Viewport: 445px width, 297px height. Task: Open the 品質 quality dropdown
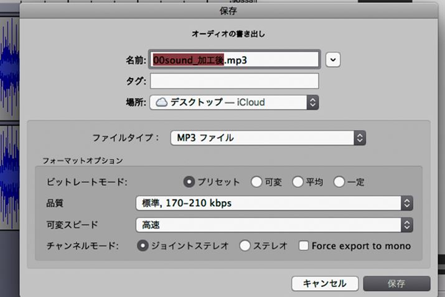[x=274, y=203]
